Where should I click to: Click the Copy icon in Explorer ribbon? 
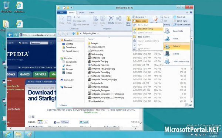pyautogui.click(x=61, y=20)
